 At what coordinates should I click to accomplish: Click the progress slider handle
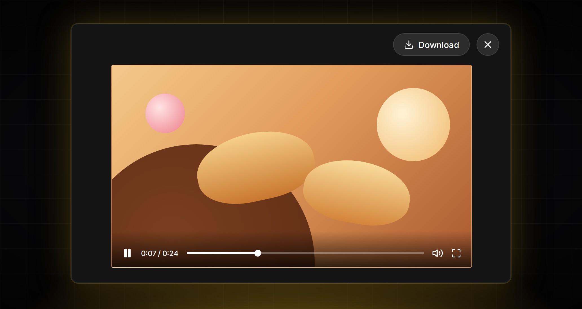pyautogui.click(x=257, y=253)
